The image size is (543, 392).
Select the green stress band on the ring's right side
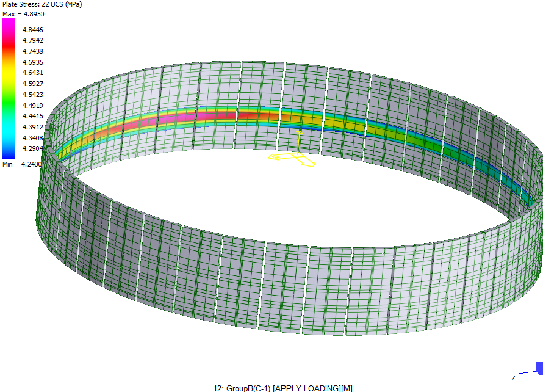click(421, 139)
